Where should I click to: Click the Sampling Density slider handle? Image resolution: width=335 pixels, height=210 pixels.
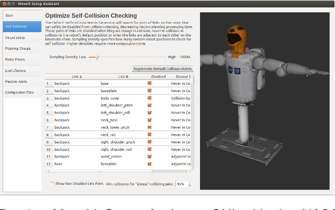(x=93, y=57)
